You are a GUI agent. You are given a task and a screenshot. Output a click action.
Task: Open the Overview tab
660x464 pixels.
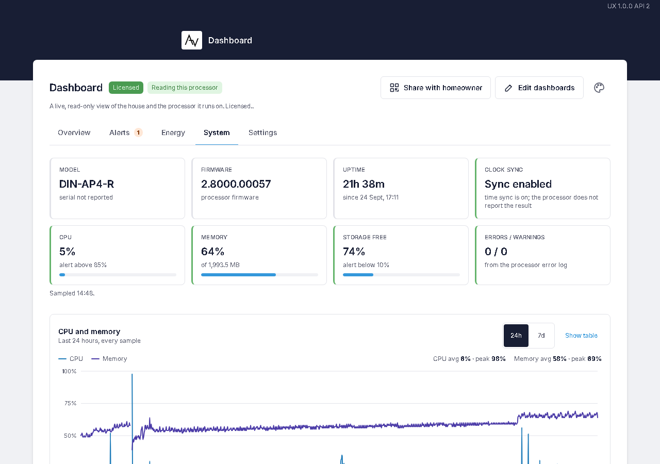(x=74, y=132)
